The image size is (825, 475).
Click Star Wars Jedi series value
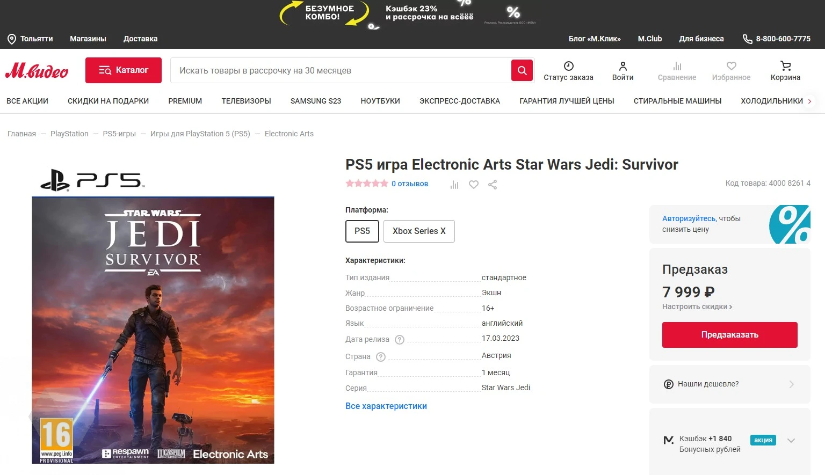(x=506, y=388)
